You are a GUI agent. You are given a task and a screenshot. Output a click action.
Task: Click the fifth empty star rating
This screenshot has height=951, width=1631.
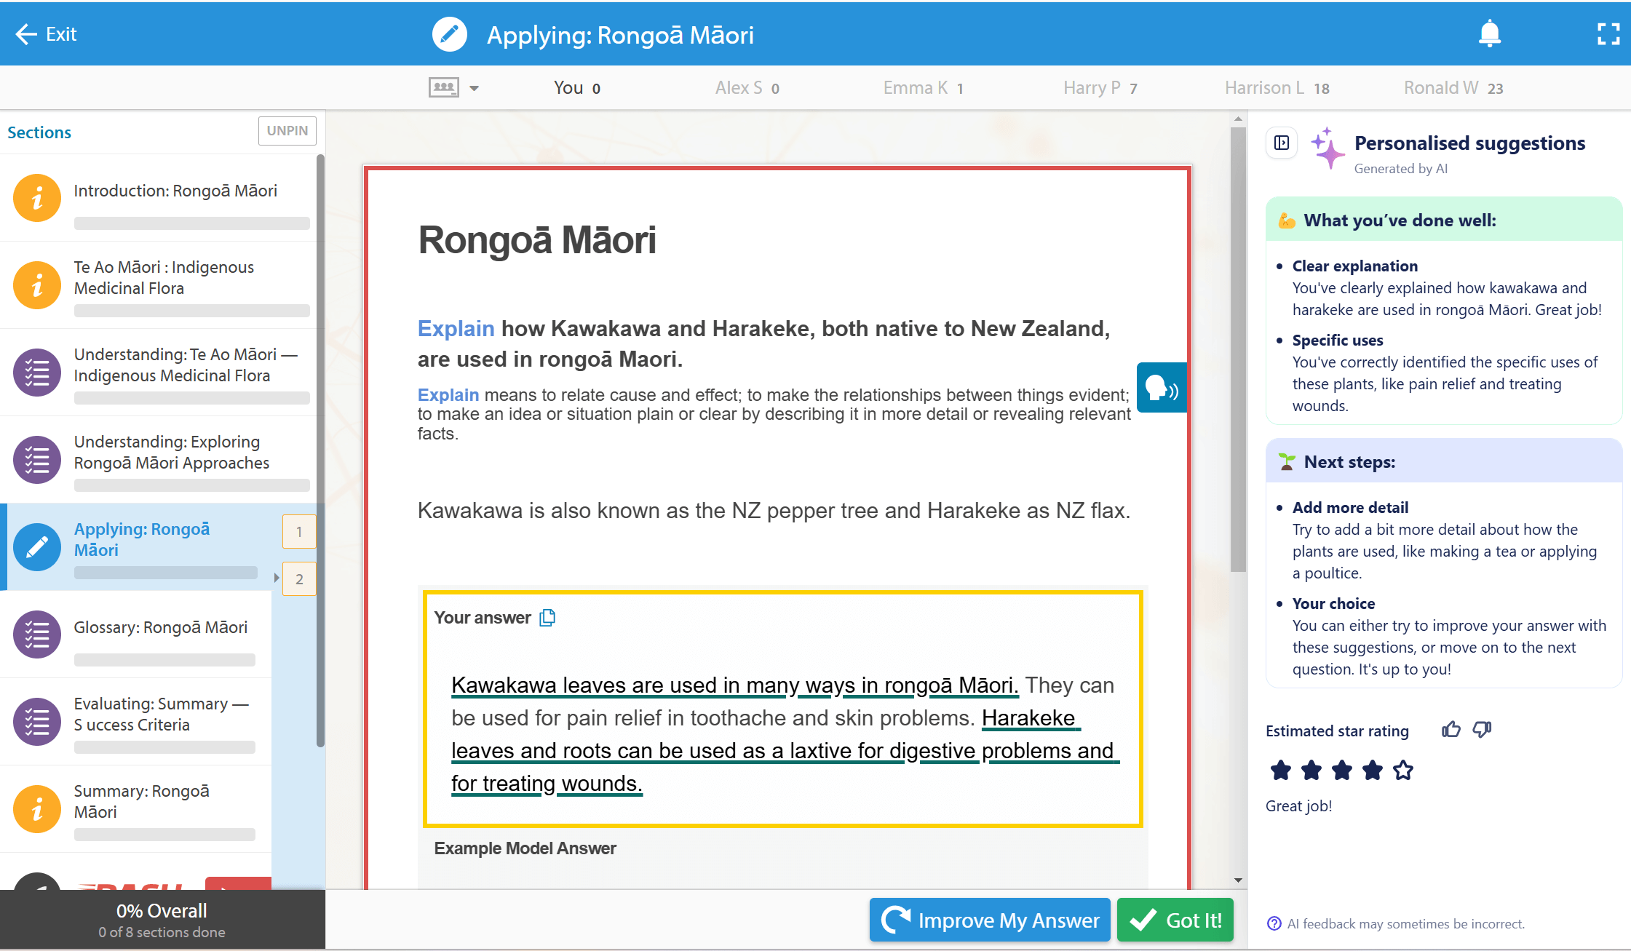(1402, 770)
